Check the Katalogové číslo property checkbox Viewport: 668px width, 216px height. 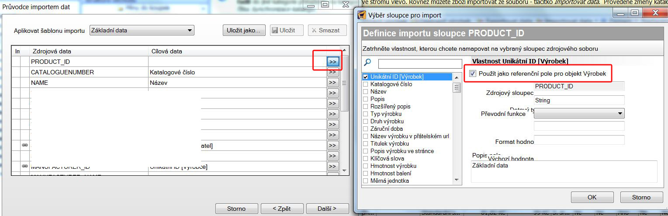coord(365,84)
